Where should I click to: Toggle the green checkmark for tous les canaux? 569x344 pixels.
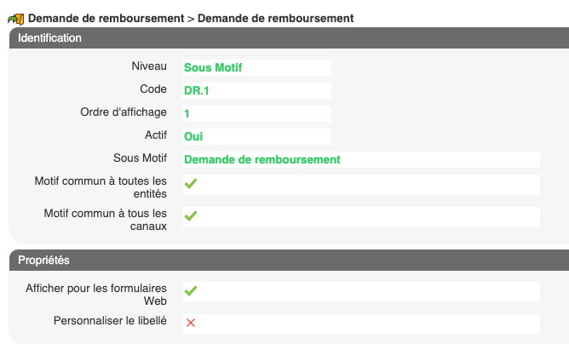coord(191,216)
